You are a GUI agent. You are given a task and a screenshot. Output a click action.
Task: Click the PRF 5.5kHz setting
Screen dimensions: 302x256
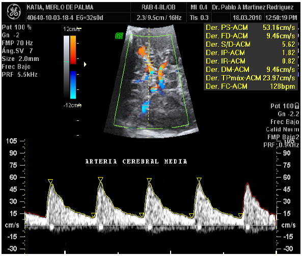(x=20, y=74)
